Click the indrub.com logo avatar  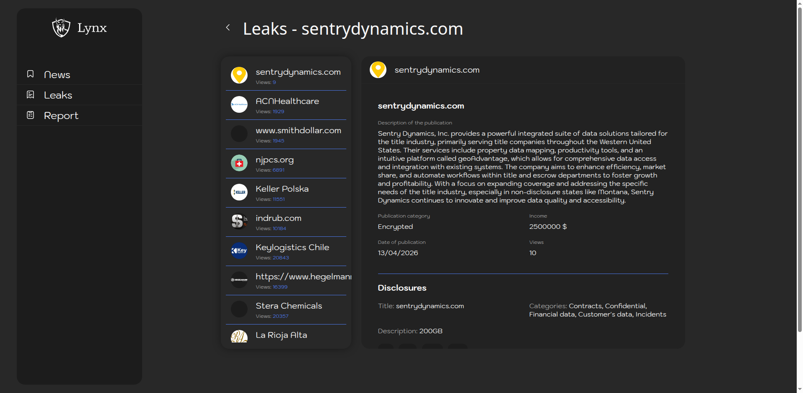[x=239, y=221]
